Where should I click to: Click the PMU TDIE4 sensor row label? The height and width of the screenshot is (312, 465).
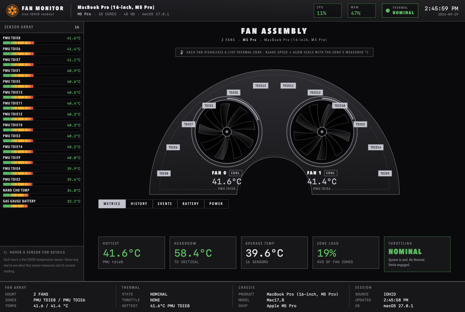[x=12, y=169]
